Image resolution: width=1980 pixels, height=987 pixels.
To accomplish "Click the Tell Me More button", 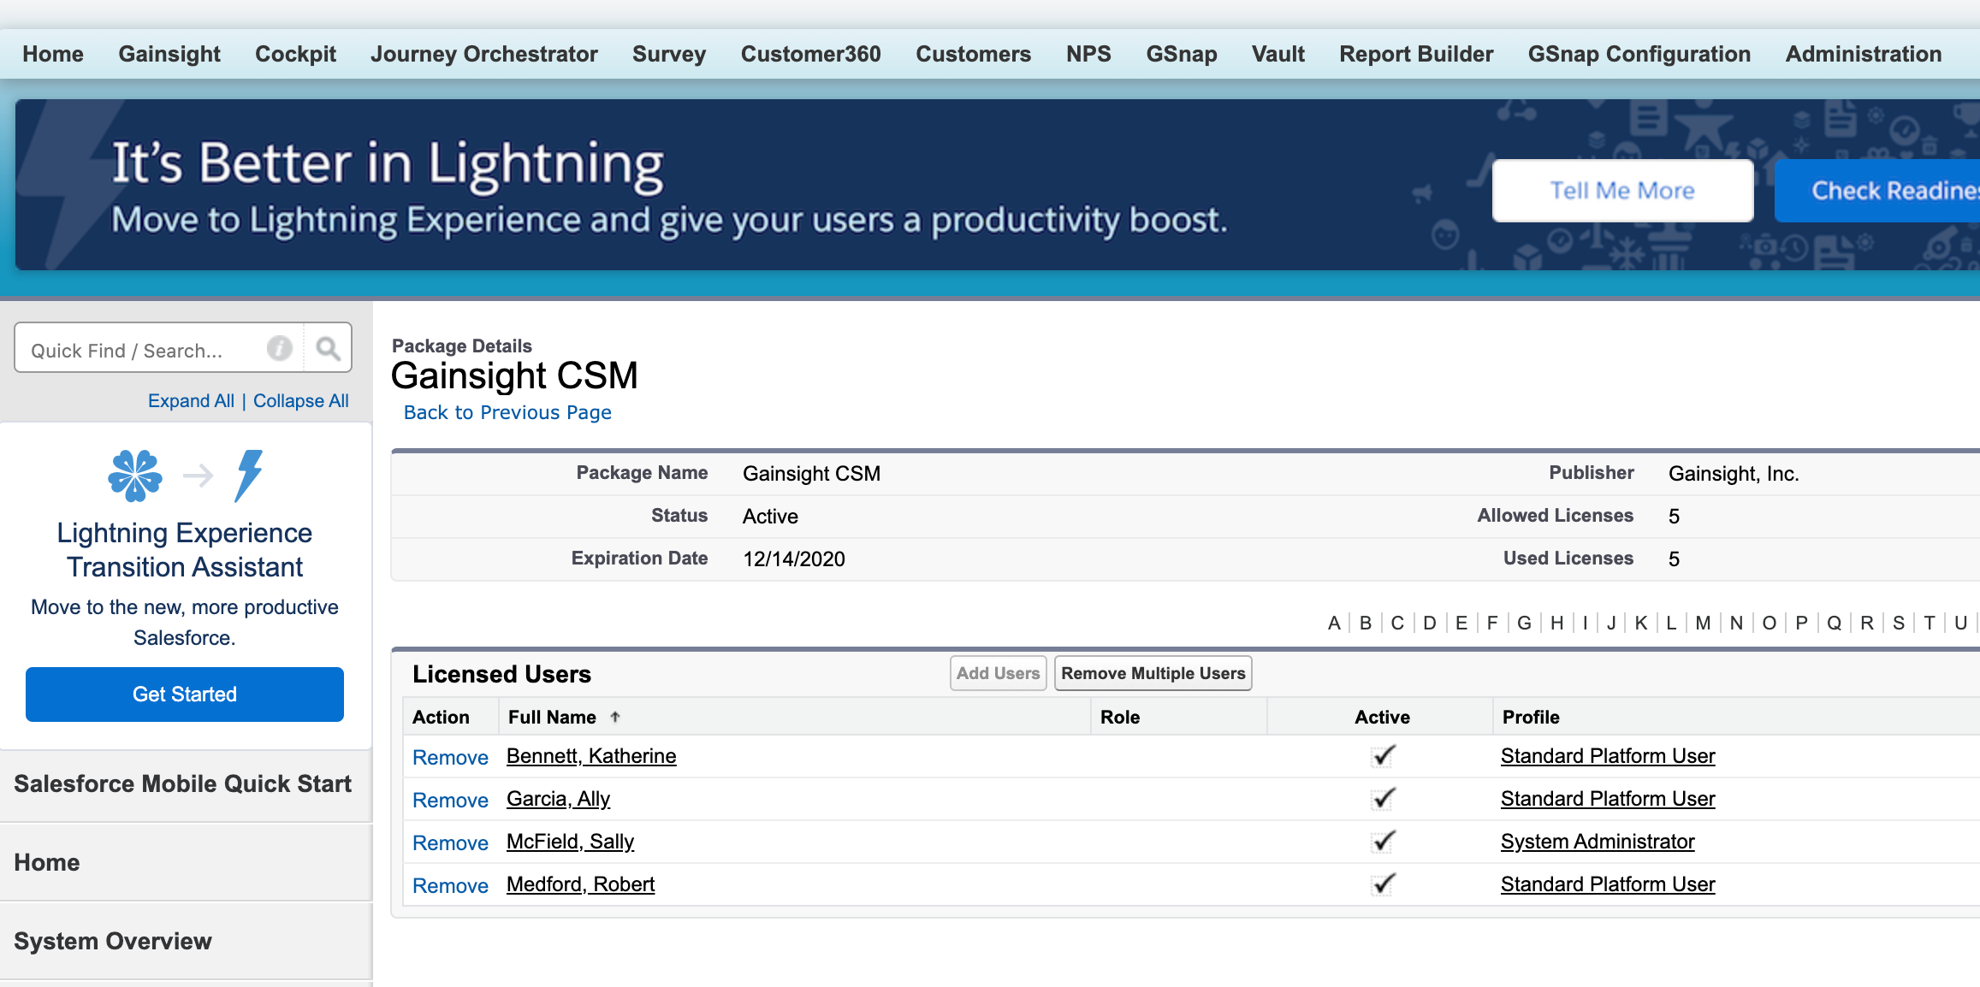I will [1623, 190].
